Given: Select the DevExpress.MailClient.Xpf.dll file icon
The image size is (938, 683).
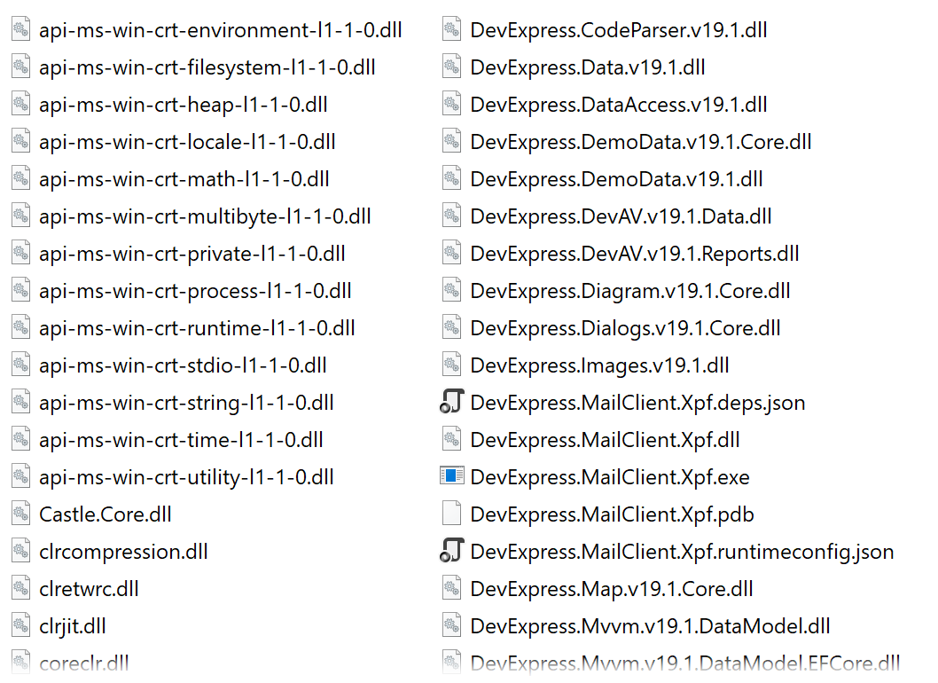Looking at the screenshot, I should (x=451, y=439).
